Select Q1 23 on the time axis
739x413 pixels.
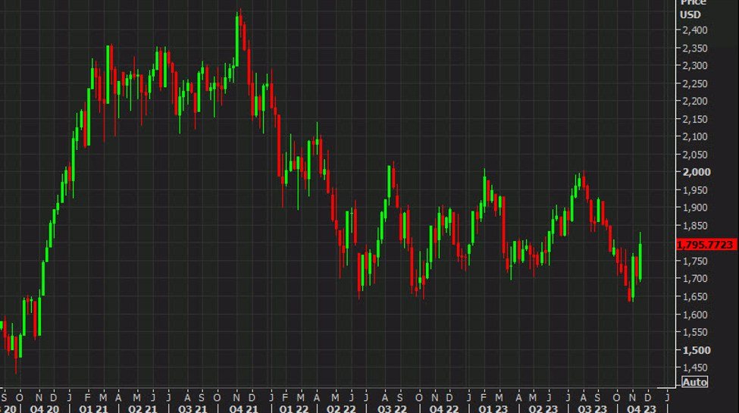[490, 408]
